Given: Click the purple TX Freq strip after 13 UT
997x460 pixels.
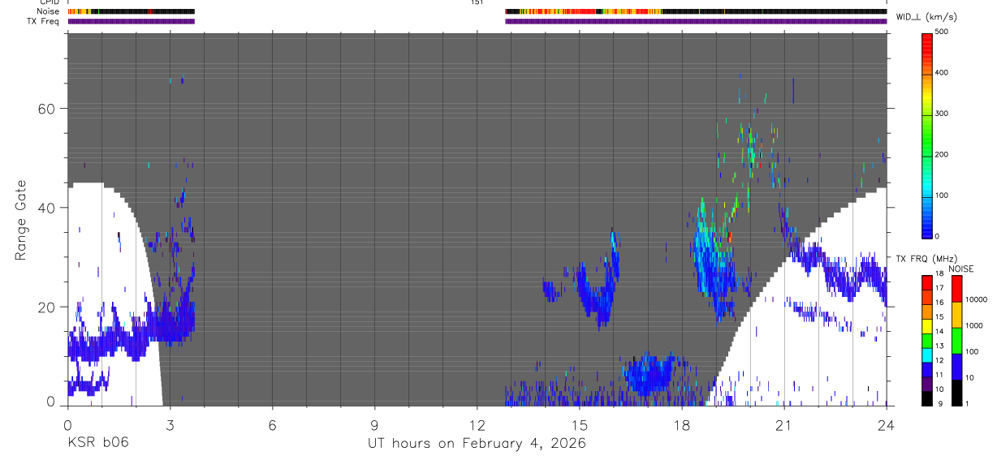Looking at the screenshot, I should [696, 21].
